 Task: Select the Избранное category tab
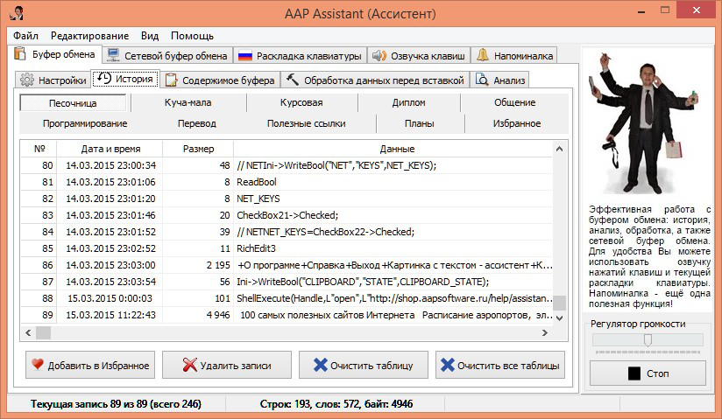pos(516,123)
